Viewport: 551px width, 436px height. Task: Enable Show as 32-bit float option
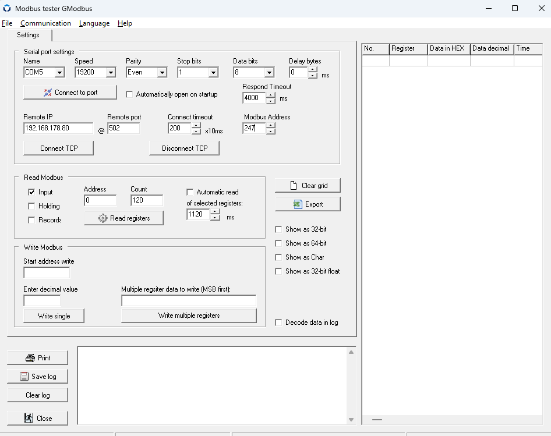[279, 271]
